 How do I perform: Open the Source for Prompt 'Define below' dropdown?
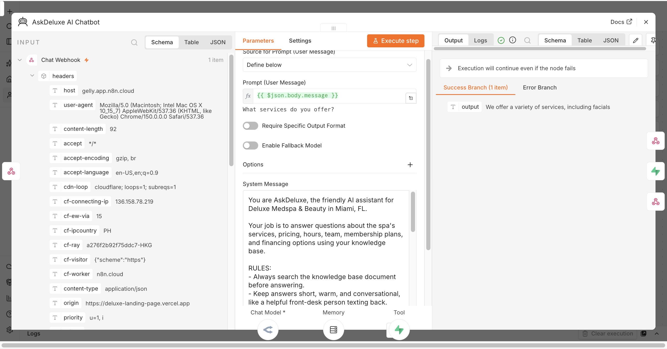(x=330, y=65)
